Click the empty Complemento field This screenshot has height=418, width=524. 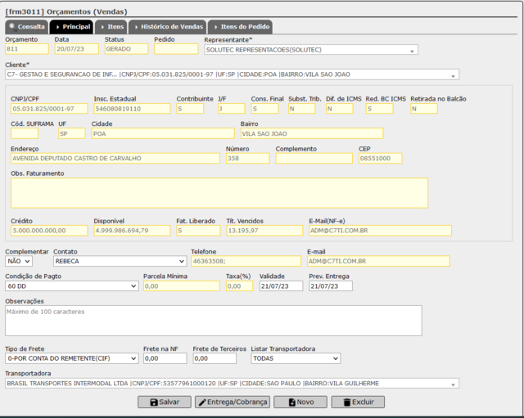pyautogui.click(x=314, y=158)
